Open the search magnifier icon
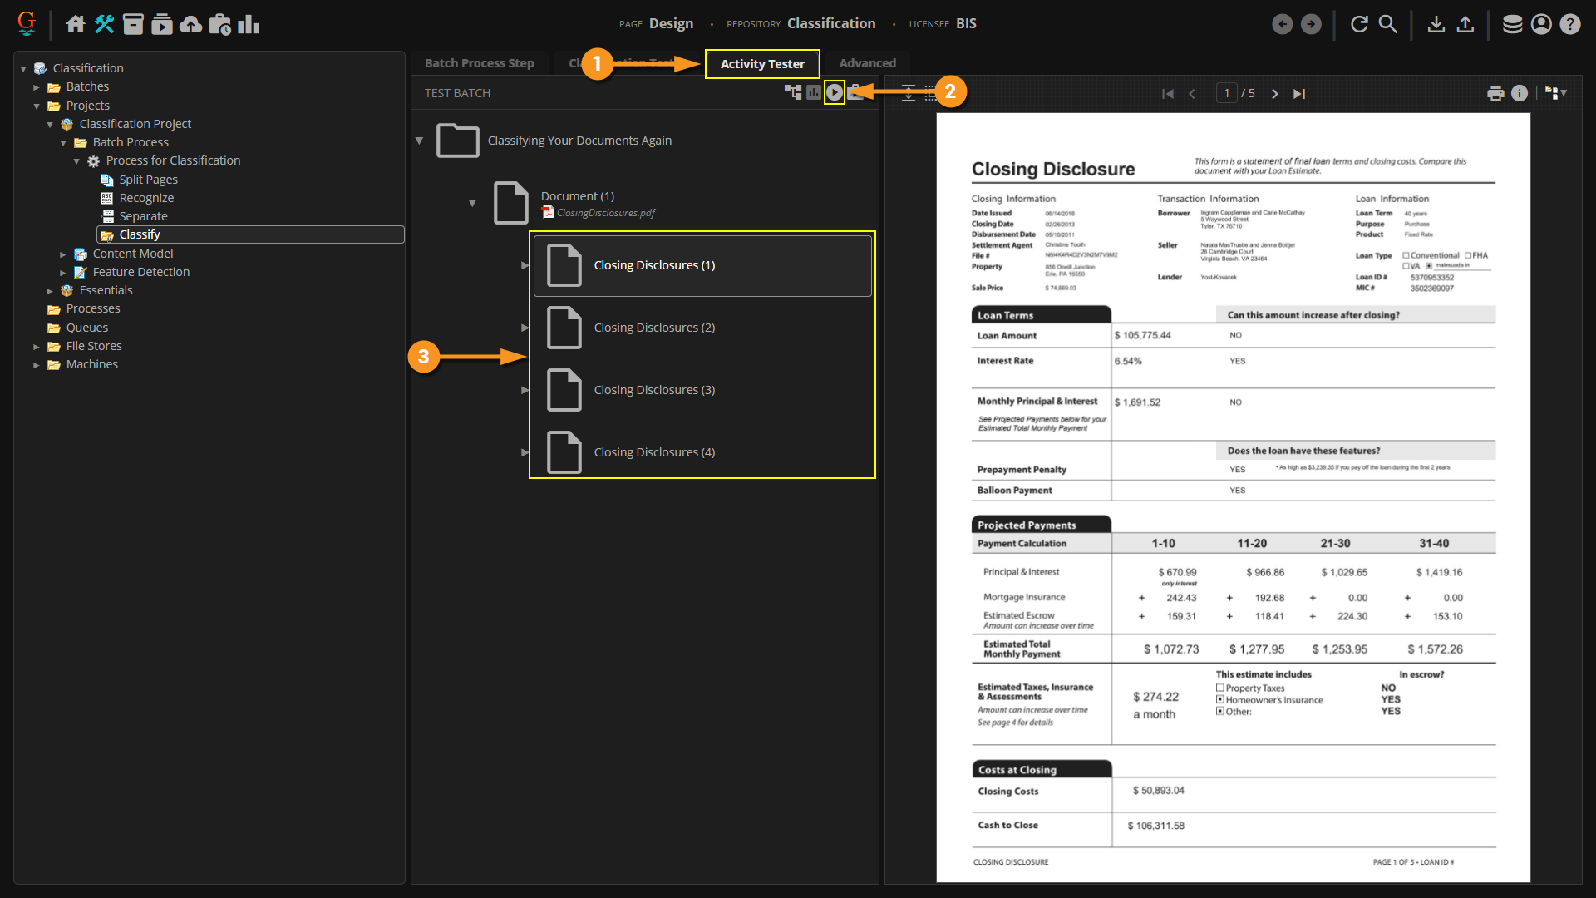This screenshot has height=898, width=1596. 1388,24
